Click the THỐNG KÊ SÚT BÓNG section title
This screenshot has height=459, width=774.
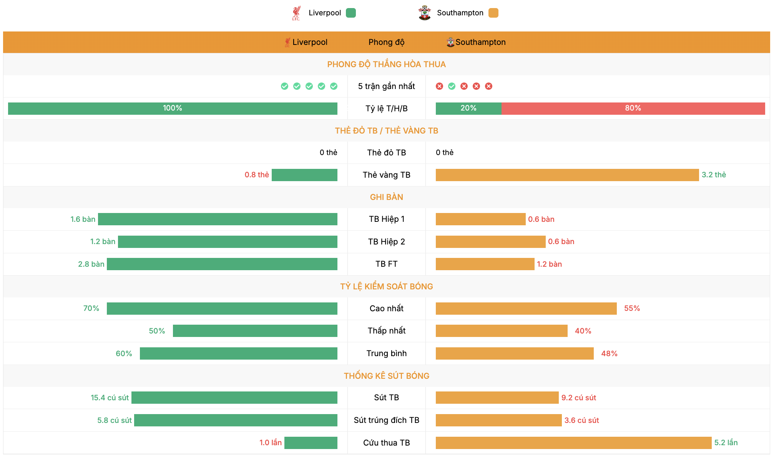pyautogui.click(x=386, y=376)
